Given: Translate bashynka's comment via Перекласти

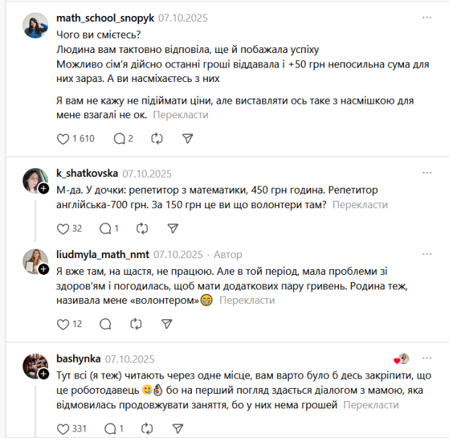Looking at the screenshot, I should pyautogui.click(x=370, y=405).
